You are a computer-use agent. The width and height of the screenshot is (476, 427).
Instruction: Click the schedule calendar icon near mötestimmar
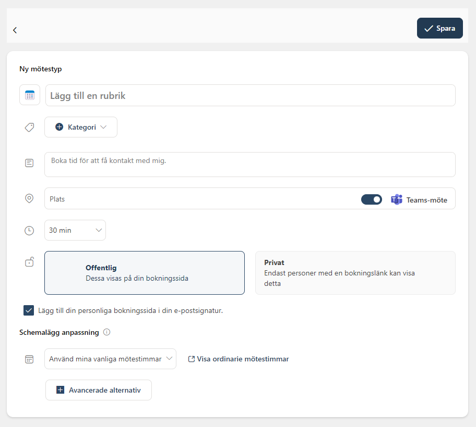click(29, 359)
